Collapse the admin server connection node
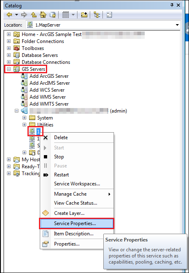The image size is (189, 273). pos(16,111)
